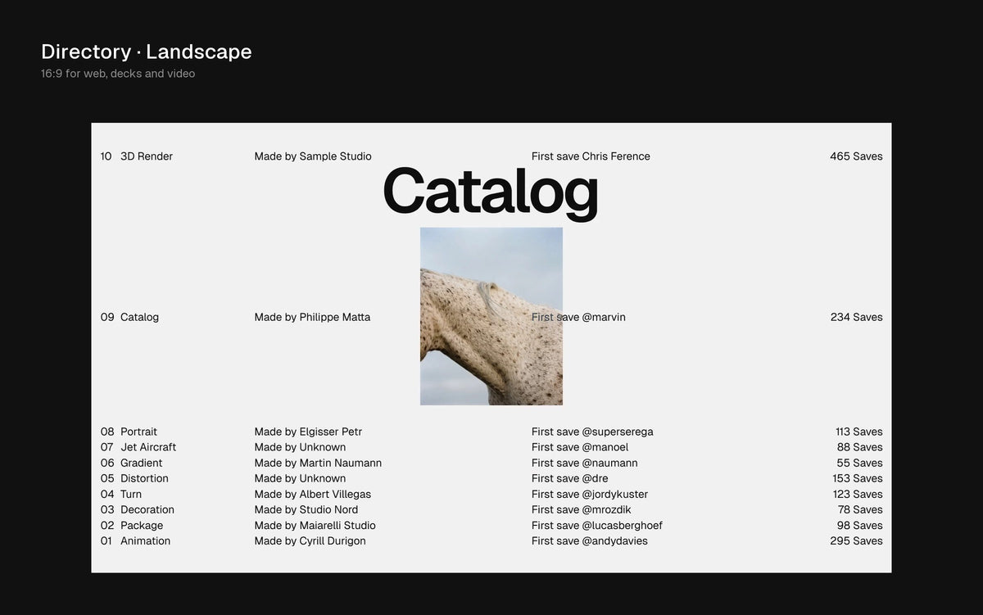The width and height of the screenshot is (983, 615).
Task: Click First save @jordykuster
Action: pos(590,494)
